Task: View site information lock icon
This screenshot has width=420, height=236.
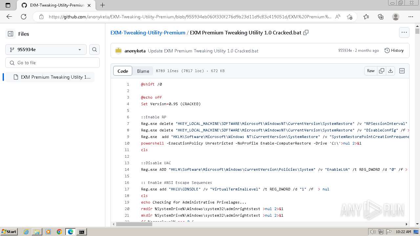Action: (x=41, y=17)
